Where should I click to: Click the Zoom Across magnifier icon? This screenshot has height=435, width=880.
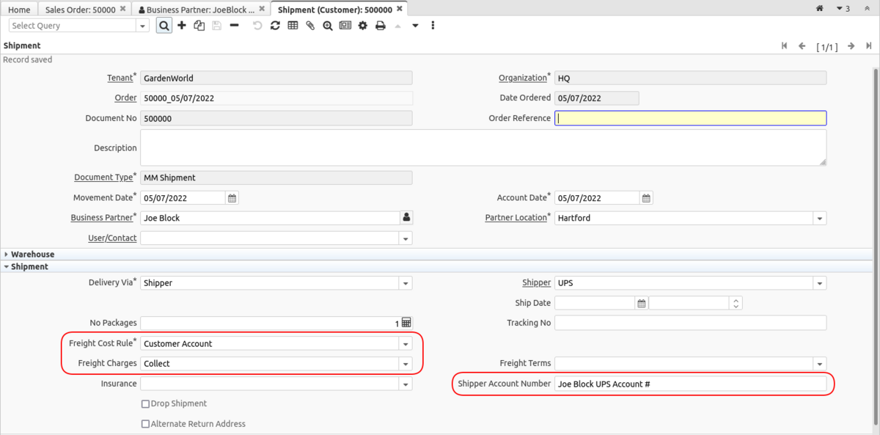[327, 26]
